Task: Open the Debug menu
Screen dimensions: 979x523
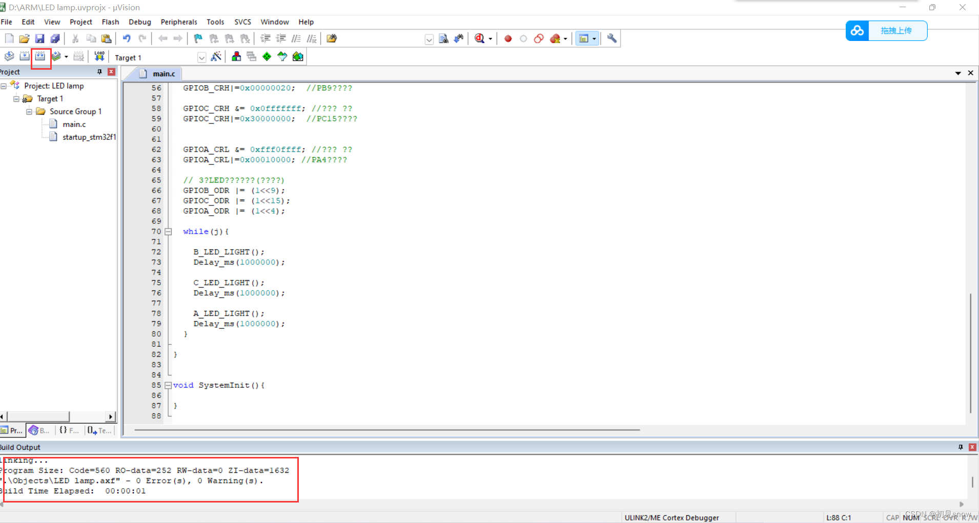Action: (x=140, y=22)
